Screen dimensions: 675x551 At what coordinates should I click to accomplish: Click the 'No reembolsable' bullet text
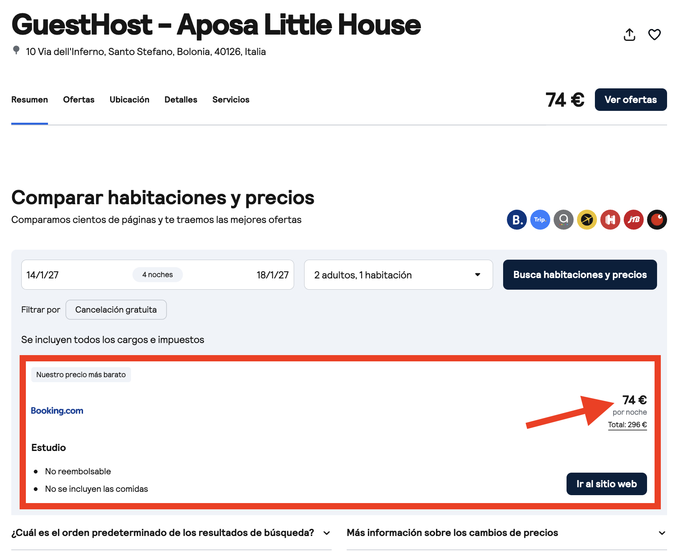pos(78,471)
